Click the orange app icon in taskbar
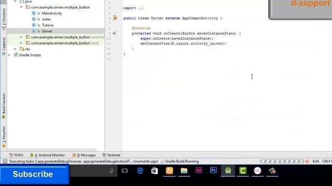The image size is (332, 186). (x=169, y=171)
